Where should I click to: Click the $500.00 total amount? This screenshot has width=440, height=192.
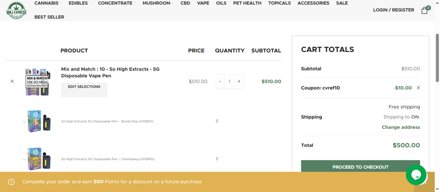tap(406, 145)
